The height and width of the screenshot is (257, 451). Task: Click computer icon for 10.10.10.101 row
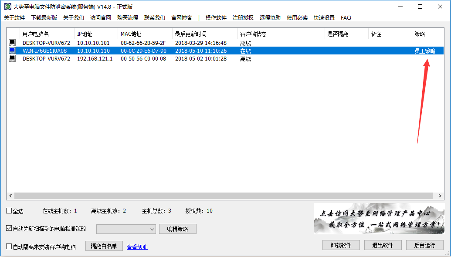tap(12, 43)
